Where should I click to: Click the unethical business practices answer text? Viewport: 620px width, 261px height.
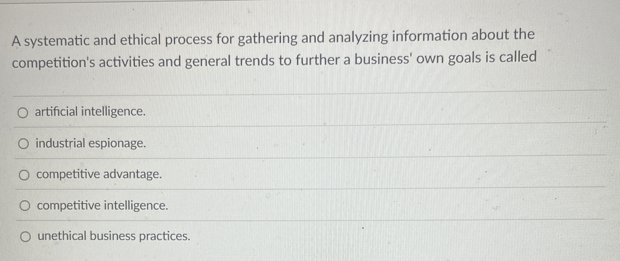click(x=114, y=236)
